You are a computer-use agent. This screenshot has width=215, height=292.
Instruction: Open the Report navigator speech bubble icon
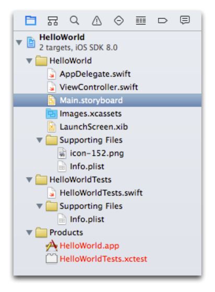click(185, 20)
